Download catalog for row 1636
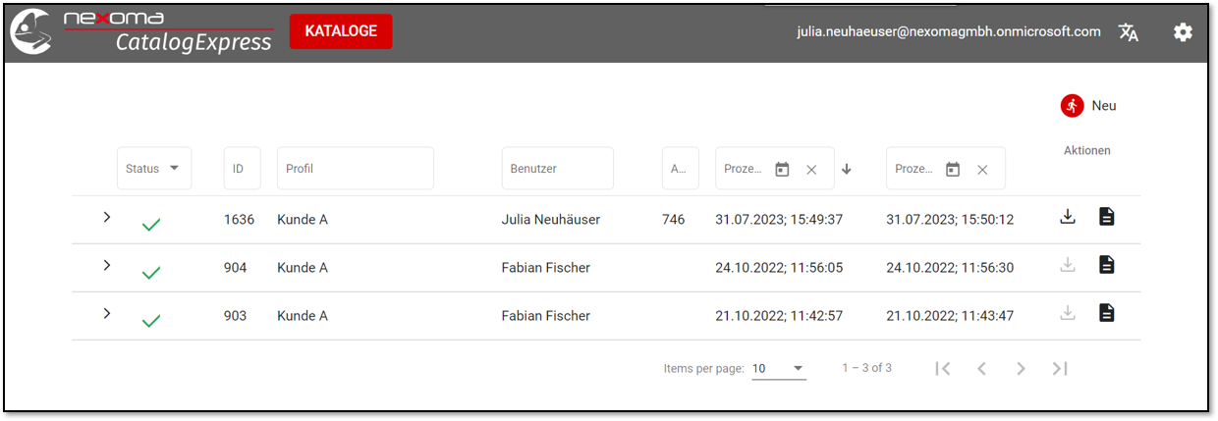Image resolution: width=1218 pixels, height=421 pixels. click(1069, 217)
